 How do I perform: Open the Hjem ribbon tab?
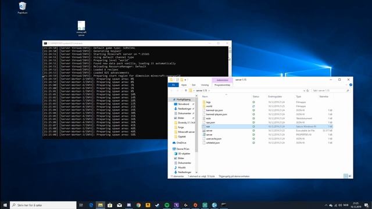184,85
